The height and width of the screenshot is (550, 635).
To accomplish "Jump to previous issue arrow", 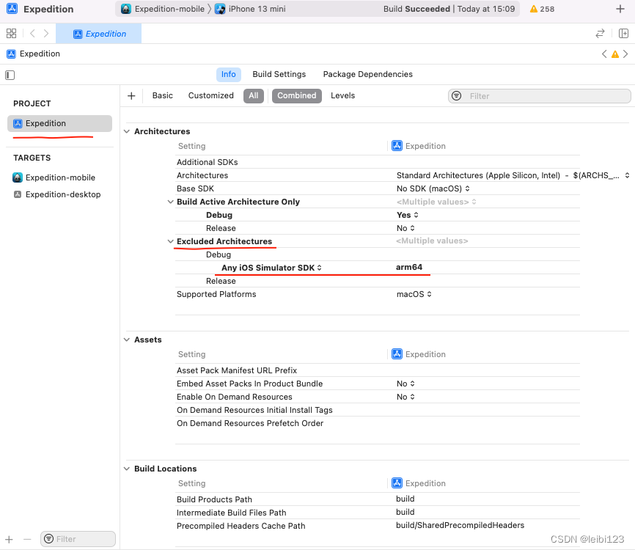I will tap(604, 54).
